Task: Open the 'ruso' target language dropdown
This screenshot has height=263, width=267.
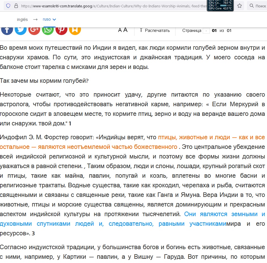Action: click(50, 19)
